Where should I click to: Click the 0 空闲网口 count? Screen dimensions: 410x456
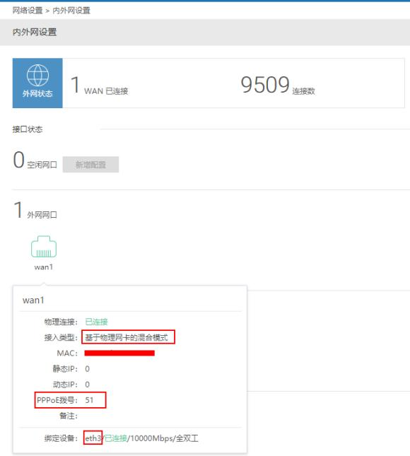click(x=35, y=160)
